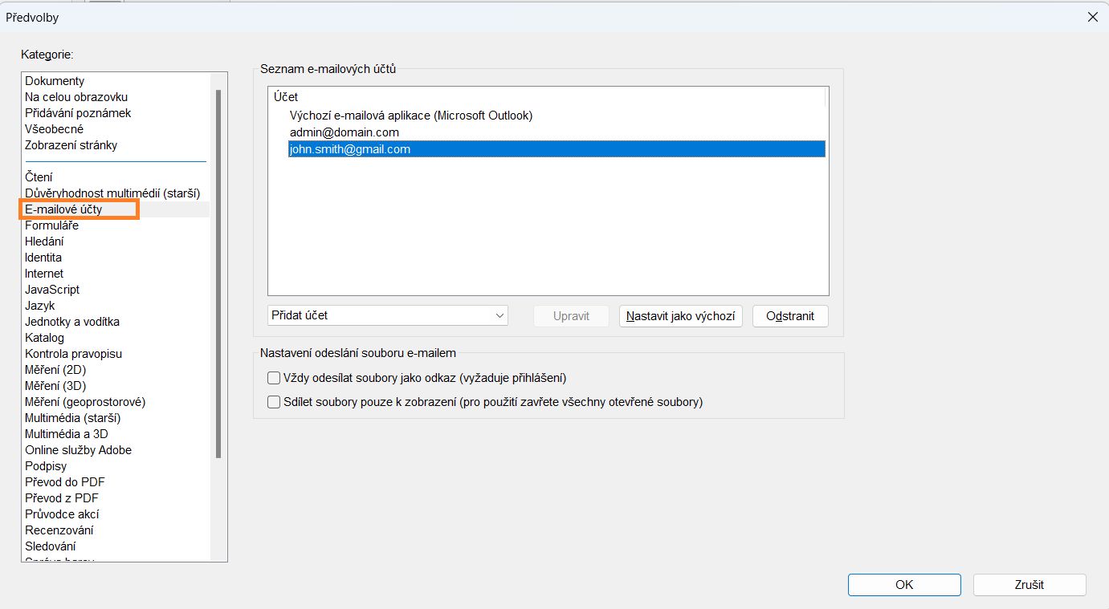The height and width of the screenshot is (609, 1109).
Task: Enable 'Vždy odesílat soubory jako odkaz' checkbox
Action: point(273,378)
